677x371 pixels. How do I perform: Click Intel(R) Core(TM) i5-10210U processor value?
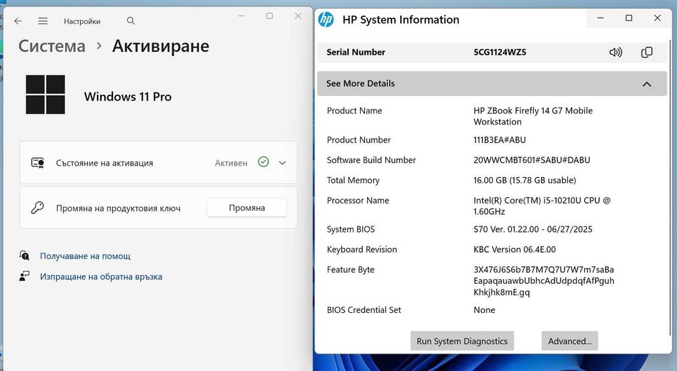(x=542, y=205)
